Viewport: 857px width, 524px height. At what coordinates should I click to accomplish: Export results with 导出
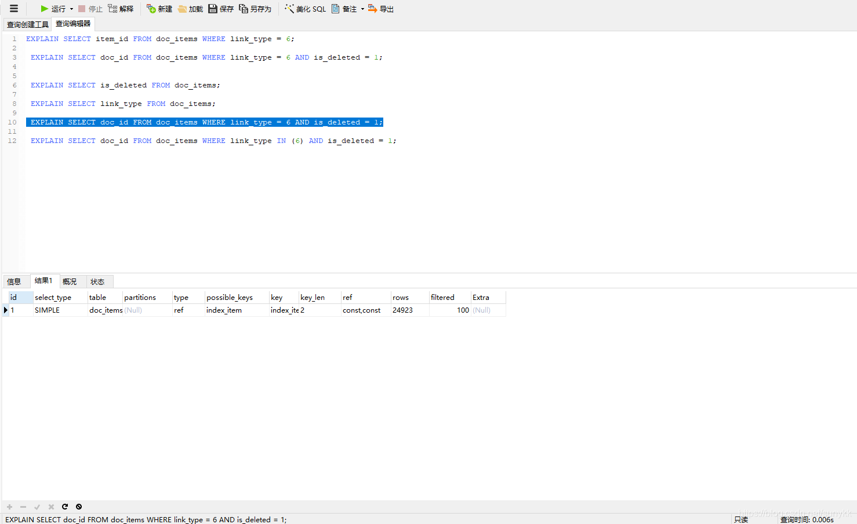[381, 9]
